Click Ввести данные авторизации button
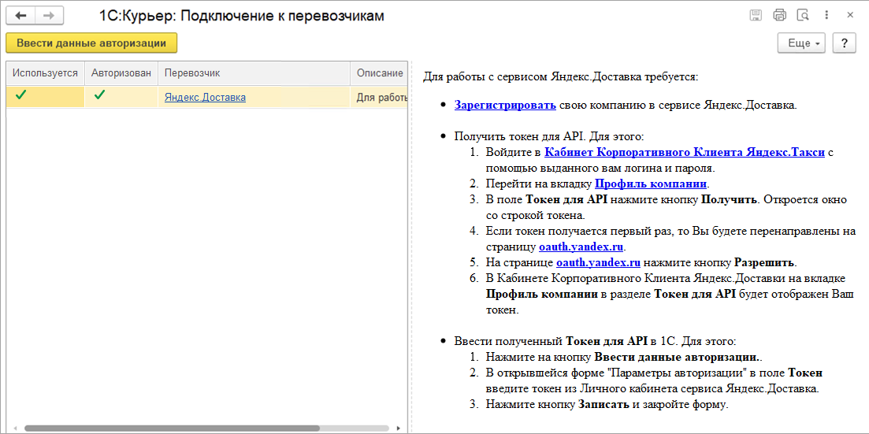The image size is (869, 434). (x=91, y=43)
